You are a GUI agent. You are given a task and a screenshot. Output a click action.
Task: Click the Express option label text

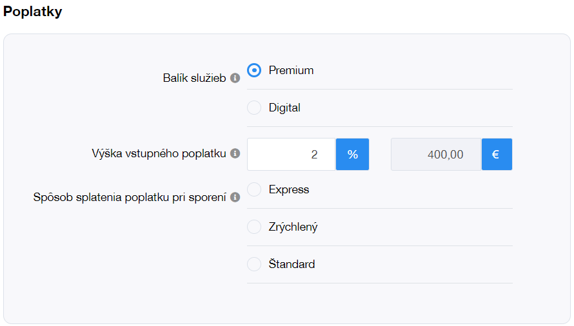tap(289, 189)
